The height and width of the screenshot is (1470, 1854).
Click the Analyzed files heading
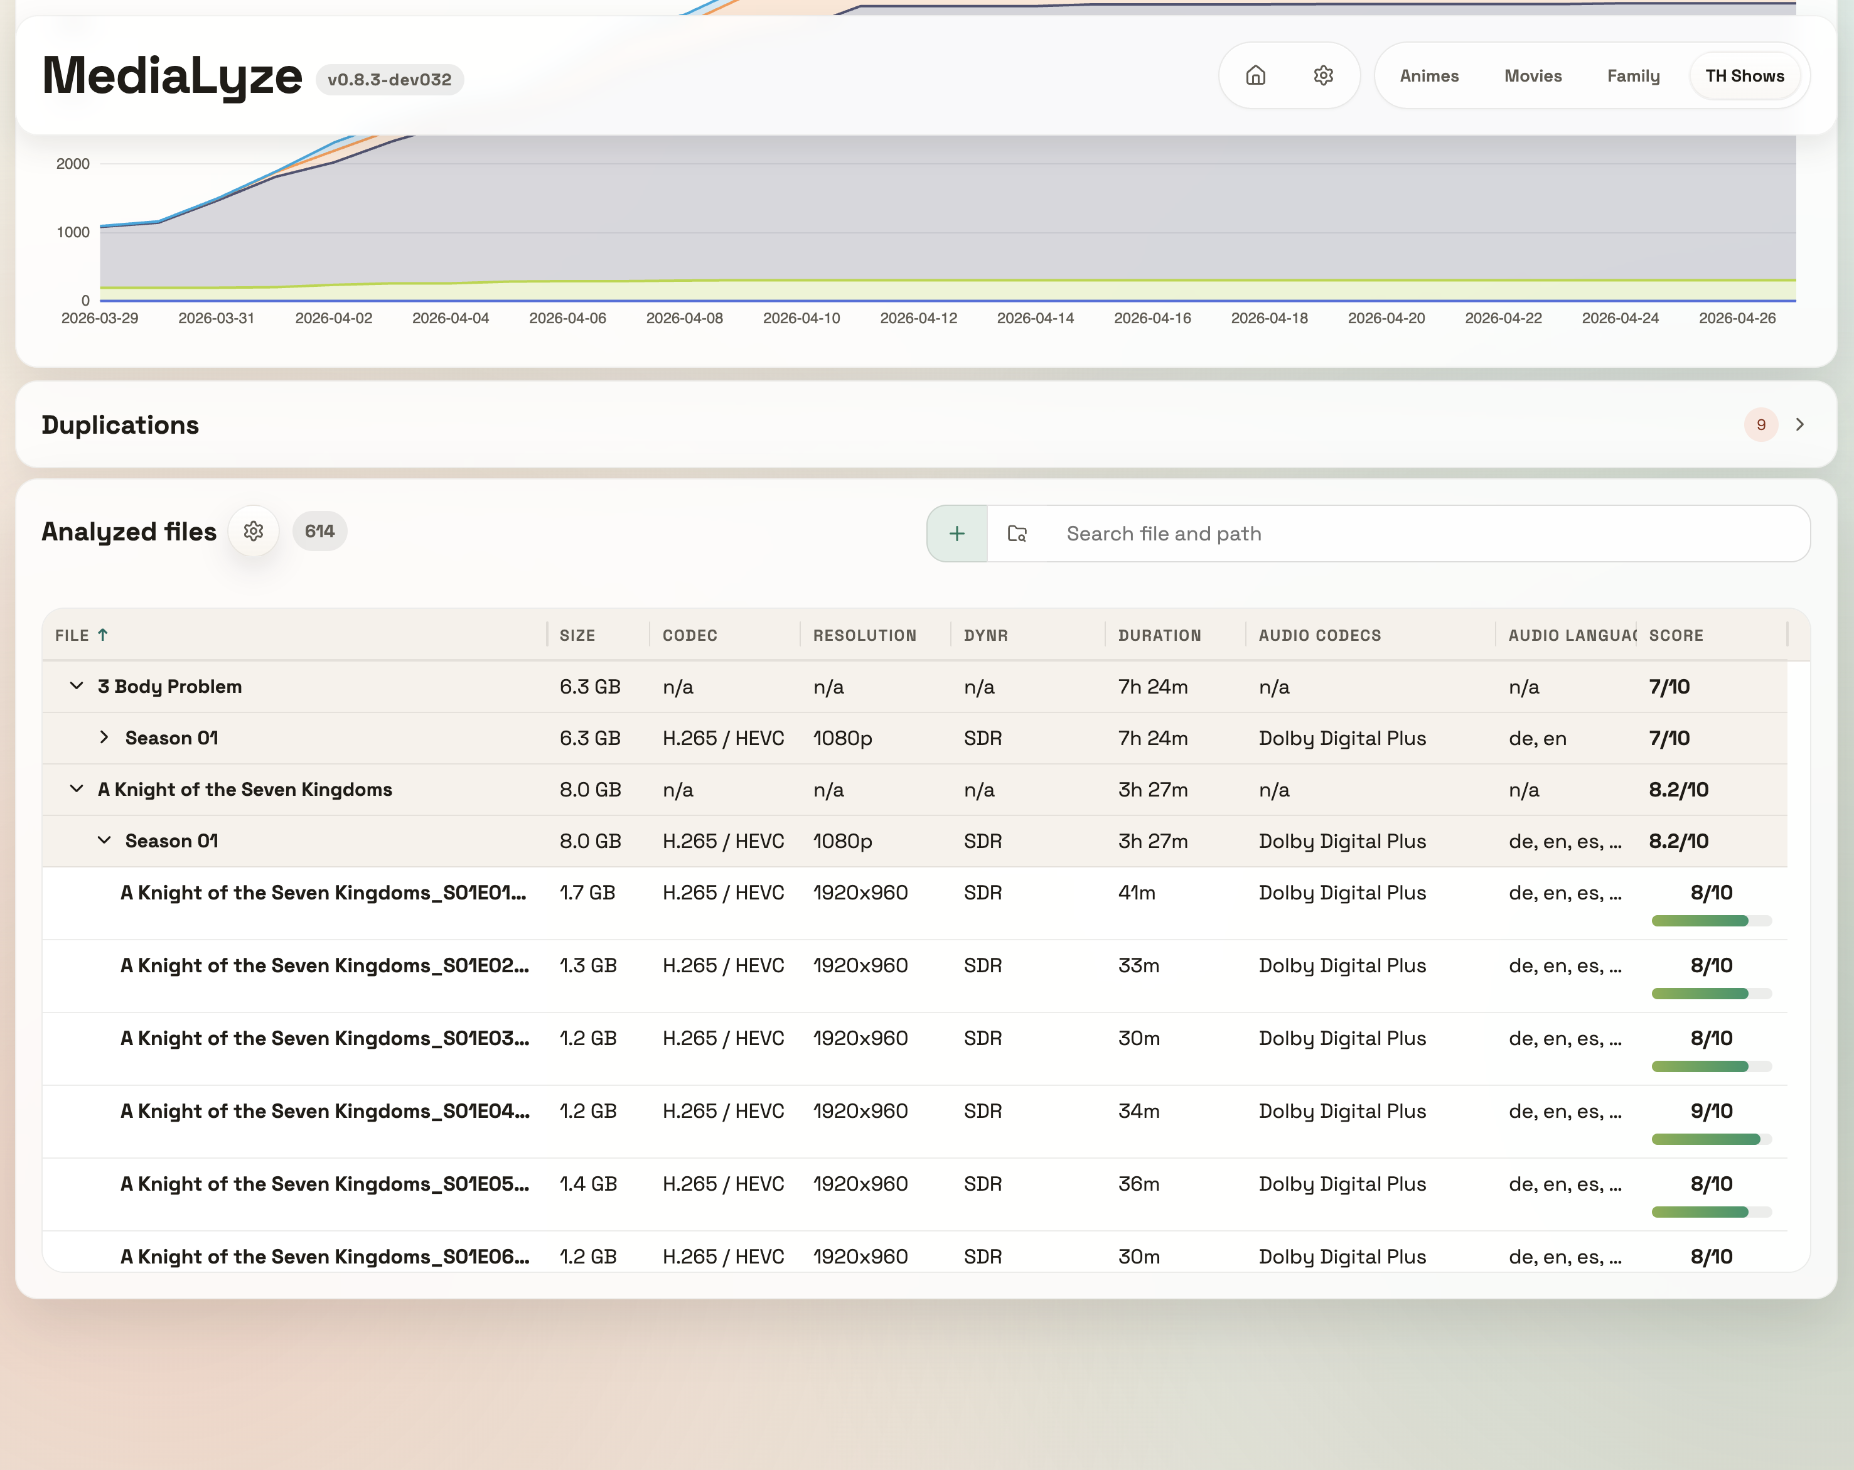pos(129,532)
